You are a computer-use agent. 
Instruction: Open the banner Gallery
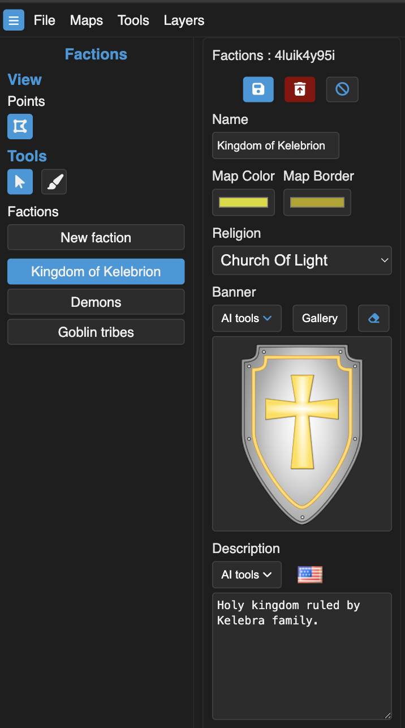point(320,318)
